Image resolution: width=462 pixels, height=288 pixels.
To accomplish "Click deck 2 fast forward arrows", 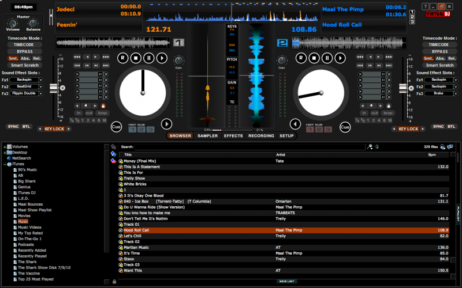I will [x=389, y=56].
